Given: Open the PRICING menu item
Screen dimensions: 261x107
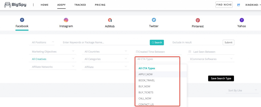Looking at the screenshot, I should pyautogui.click(x=100, y=5).
